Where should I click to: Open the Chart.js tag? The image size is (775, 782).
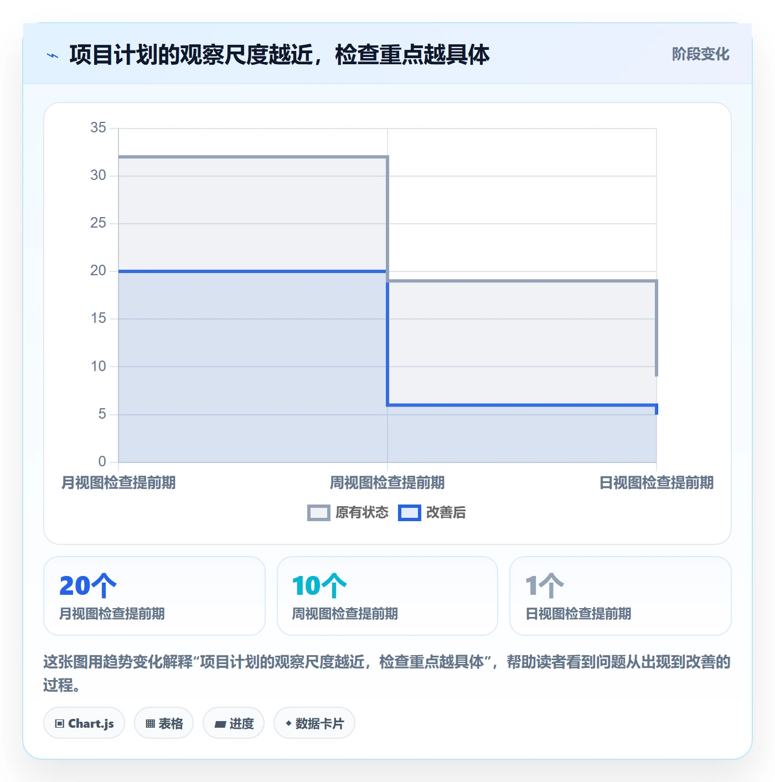coord(84,723)
